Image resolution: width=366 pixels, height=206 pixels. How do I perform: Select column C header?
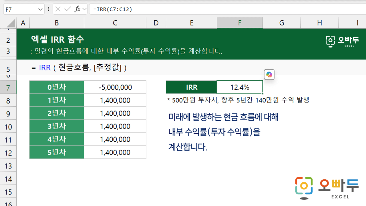tap(115, 23)
